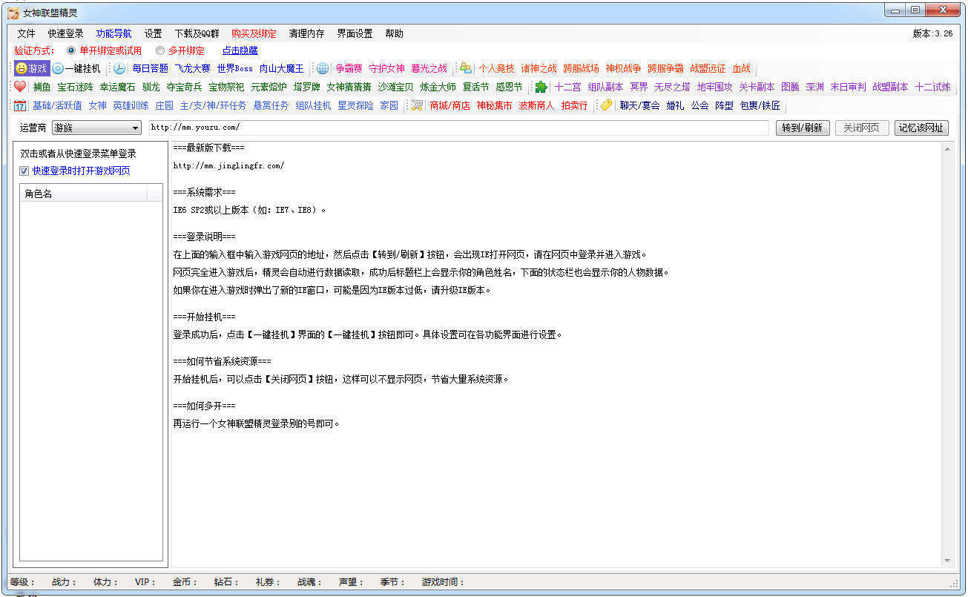
Task: Click the red heart icon before 捕鱼
Action: (x=20, y=87)
